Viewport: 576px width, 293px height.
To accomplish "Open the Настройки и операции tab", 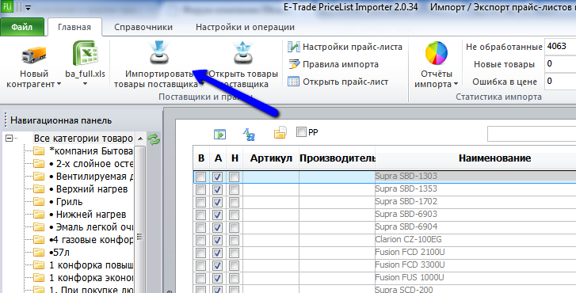I will 245,27.
